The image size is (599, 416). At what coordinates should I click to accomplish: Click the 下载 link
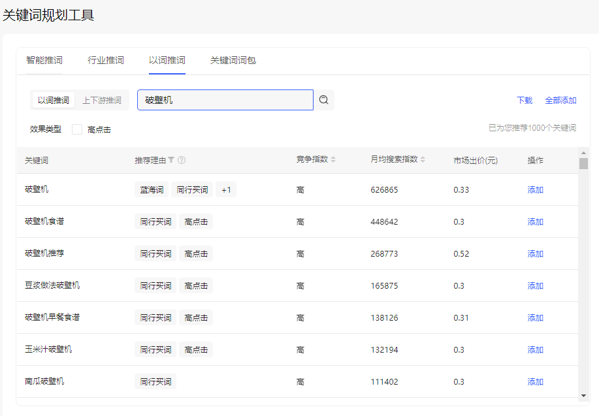tap(525, 101)
